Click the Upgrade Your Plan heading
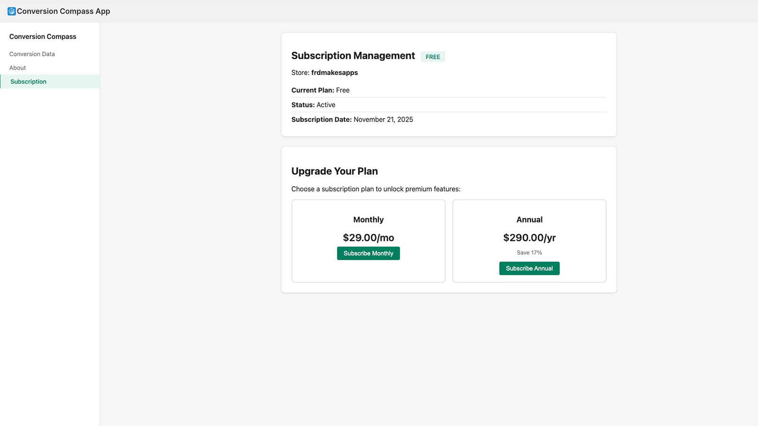The image size is (758, 426). click(x=334, y=171)
